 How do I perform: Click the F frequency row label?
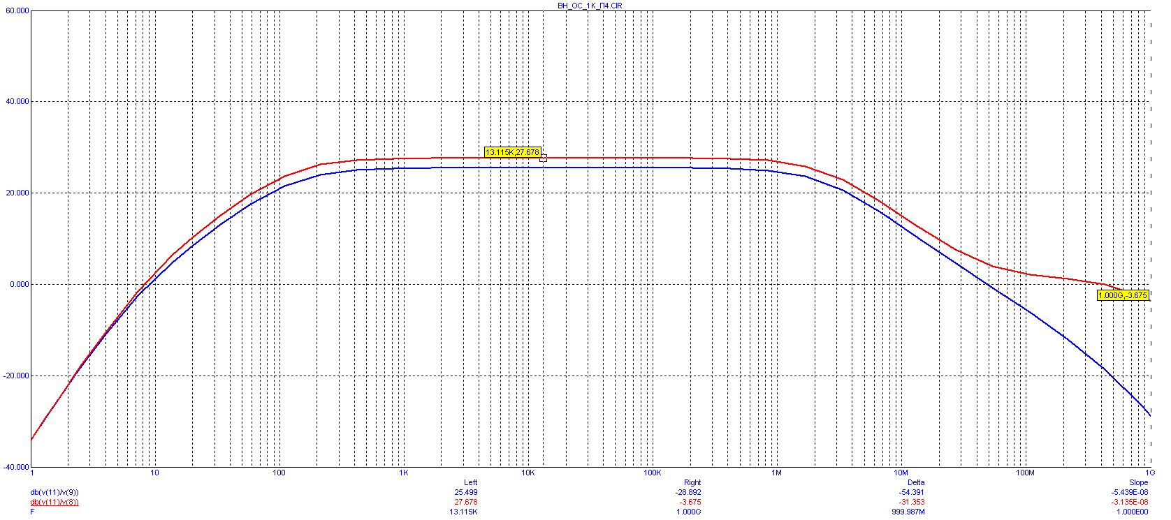32,512
